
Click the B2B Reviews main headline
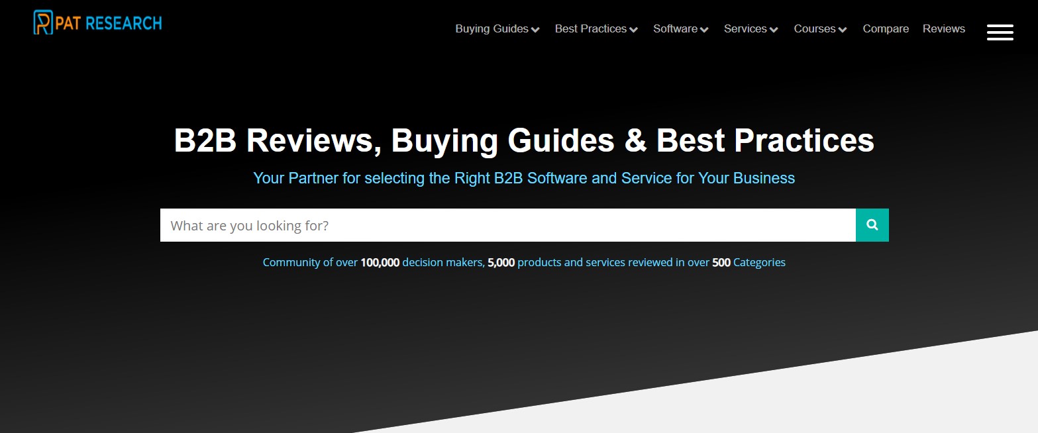524,140
